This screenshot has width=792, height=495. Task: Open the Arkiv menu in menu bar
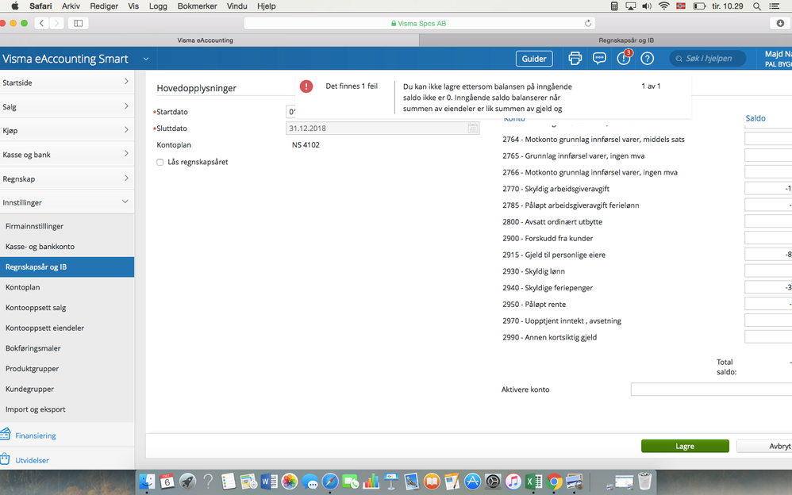click(x=71, y=6)
